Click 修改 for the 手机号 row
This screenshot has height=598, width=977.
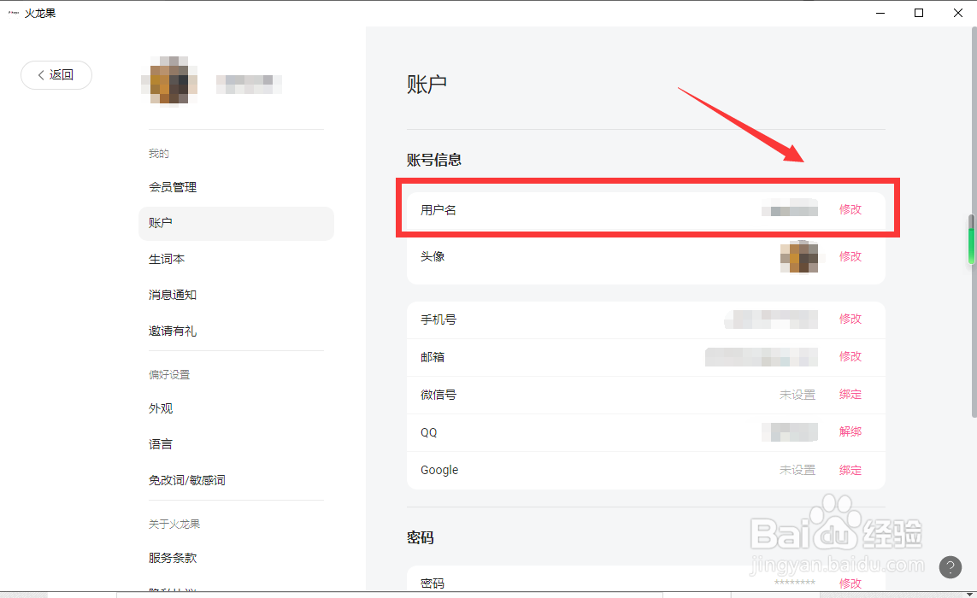[x=850, y=319]
